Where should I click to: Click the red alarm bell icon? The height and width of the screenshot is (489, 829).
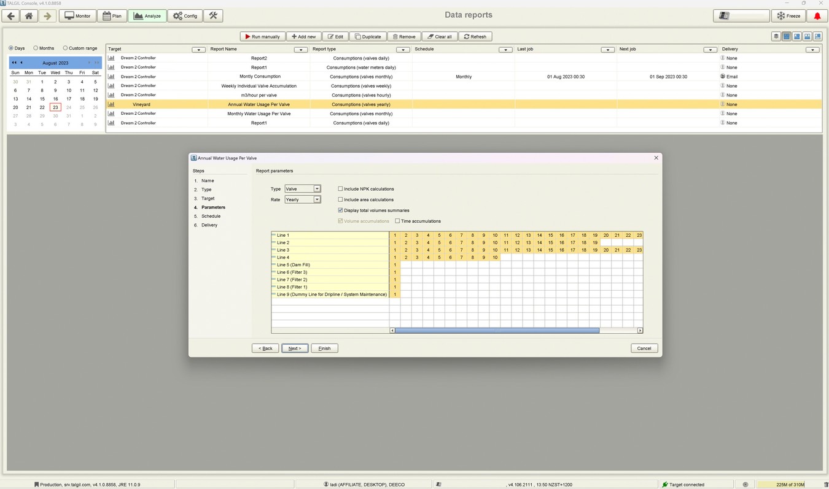[x=817, y=16]
